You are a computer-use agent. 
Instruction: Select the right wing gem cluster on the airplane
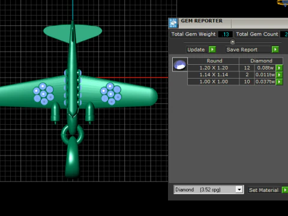pyautogui.click(x=110, y=94)
